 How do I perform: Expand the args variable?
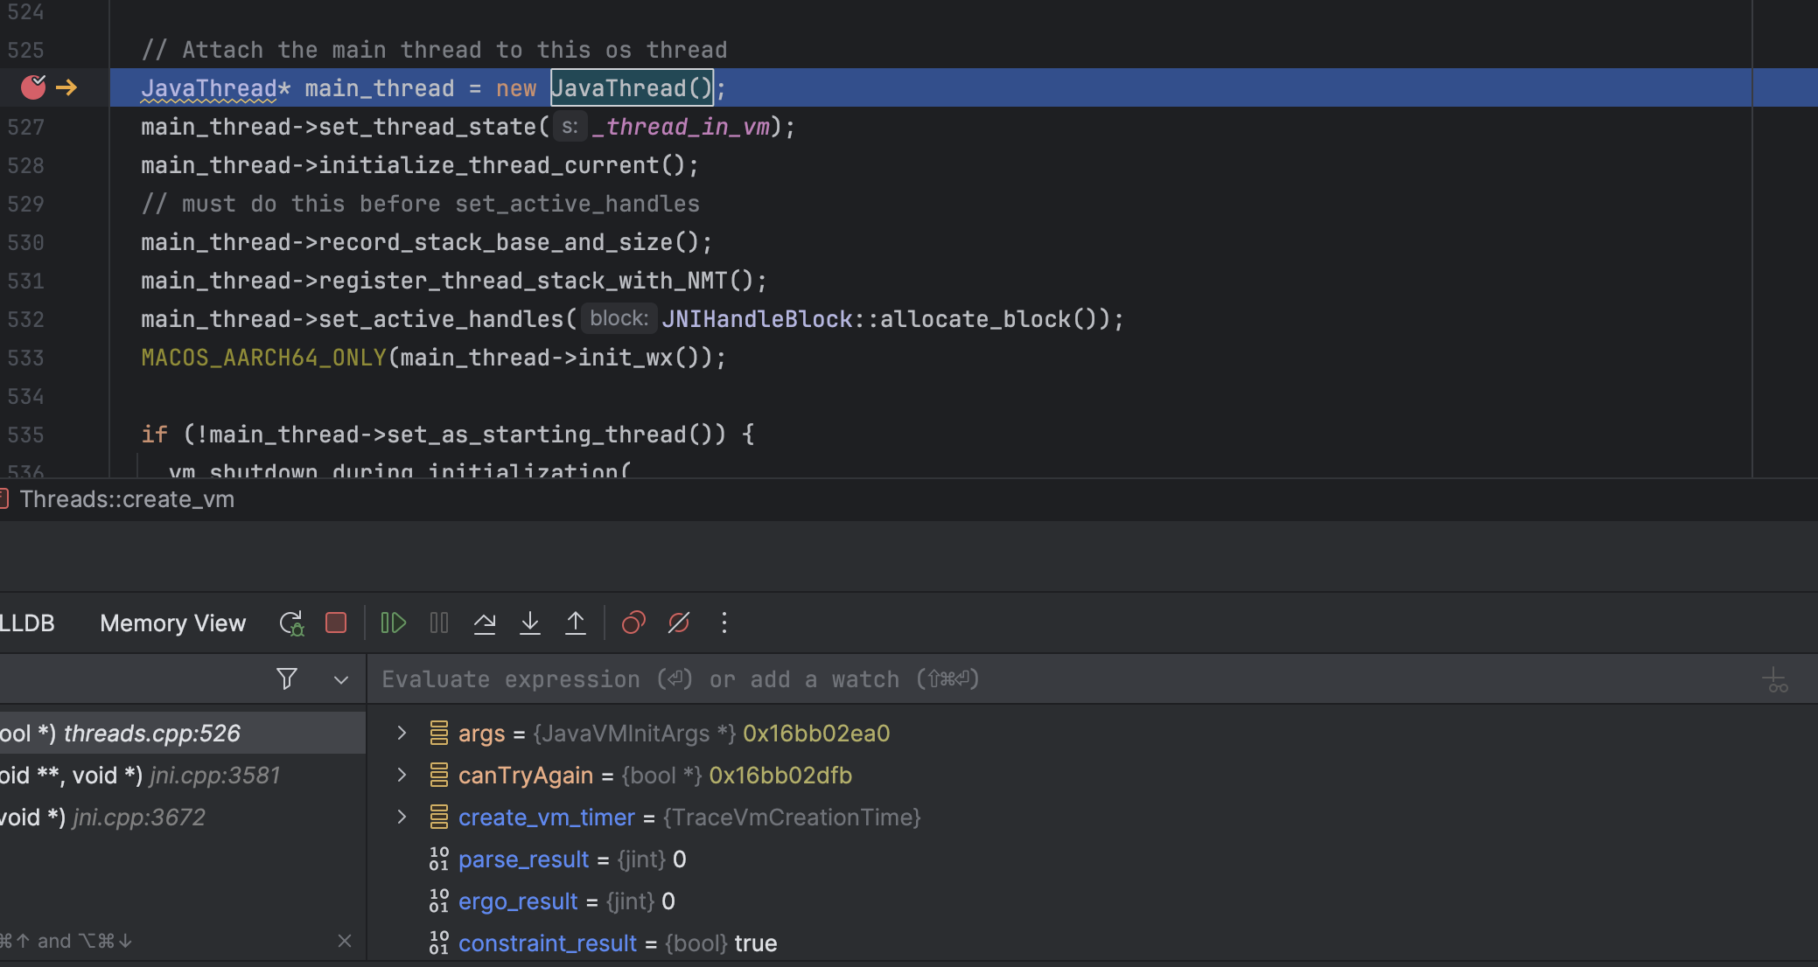402,733
